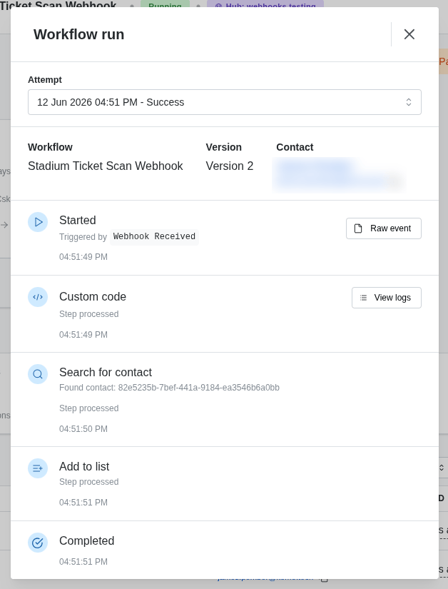Click the Started step title
Image resolution: width=448 pixels, height=589 pixels.
tap(78, 220)
